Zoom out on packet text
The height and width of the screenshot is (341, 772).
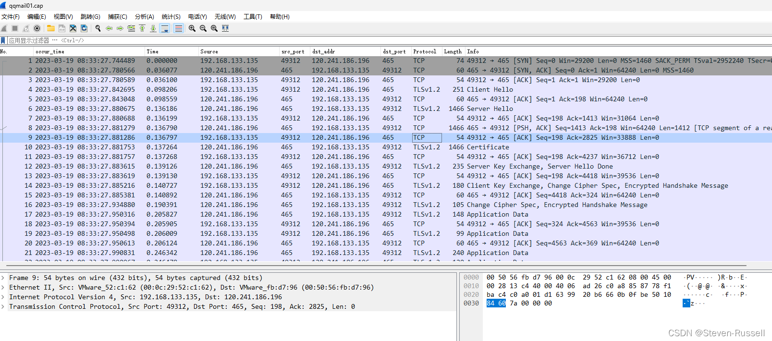(203, 28)
